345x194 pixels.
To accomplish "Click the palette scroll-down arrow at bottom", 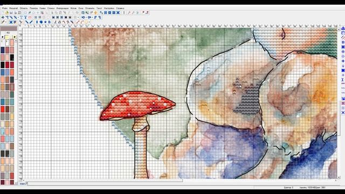I will click(16, 183).
